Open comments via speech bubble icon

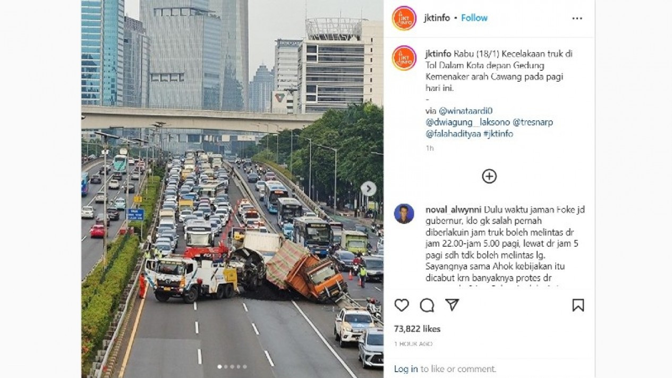click(x=427, y=305)
